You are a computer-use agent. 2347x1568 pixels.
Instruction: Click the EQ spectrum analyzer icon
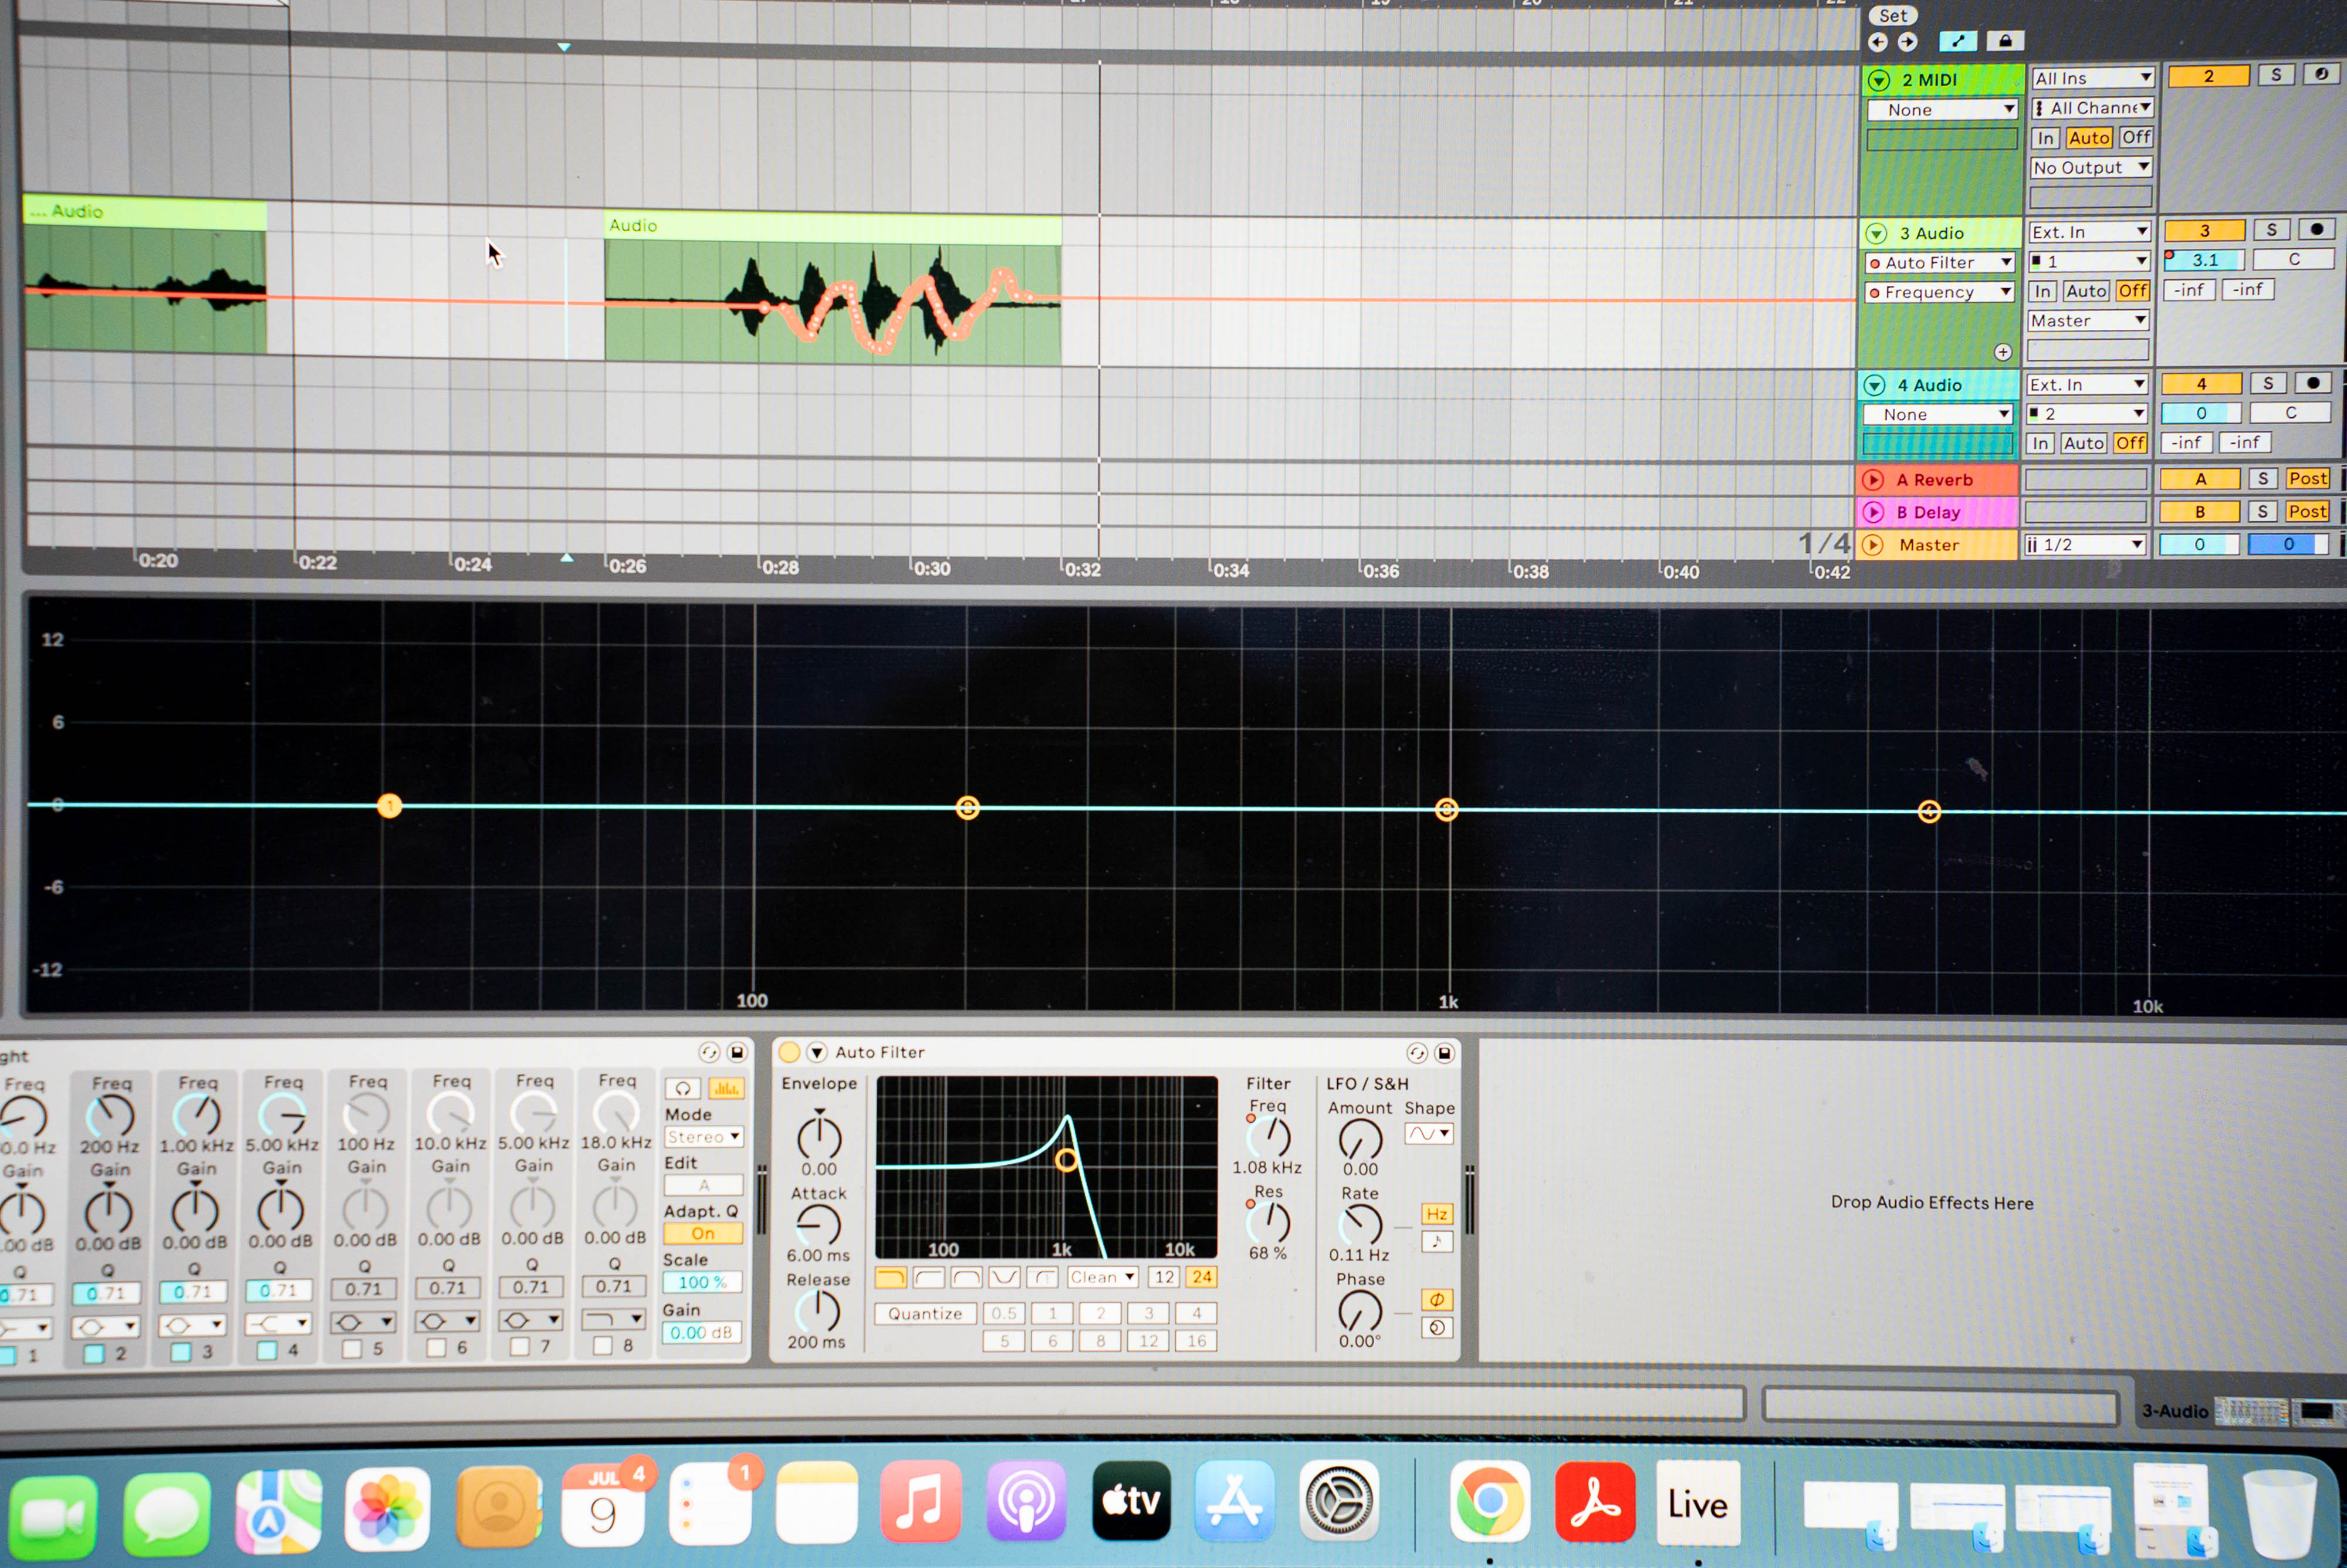click(726, 1089)
